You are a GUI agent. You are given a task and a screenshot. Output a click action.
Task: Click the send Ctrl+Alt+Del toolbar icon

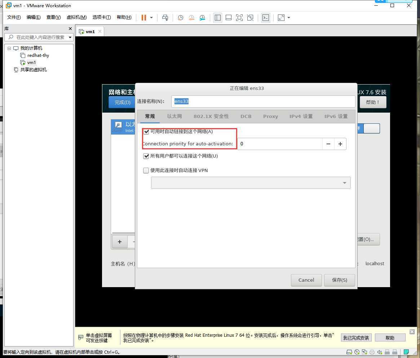165,18
